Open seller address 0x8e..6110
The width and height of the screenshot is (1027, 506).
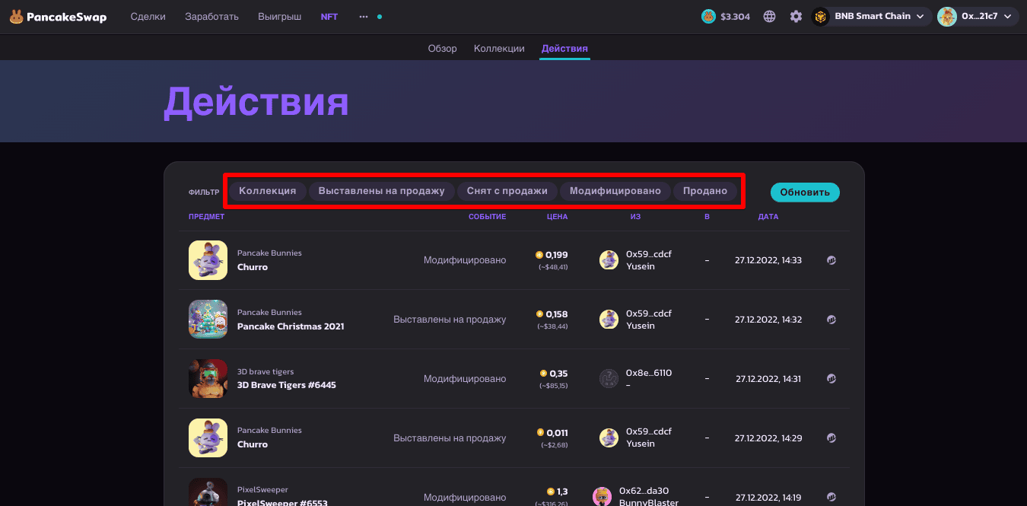(x=649, y=373)
